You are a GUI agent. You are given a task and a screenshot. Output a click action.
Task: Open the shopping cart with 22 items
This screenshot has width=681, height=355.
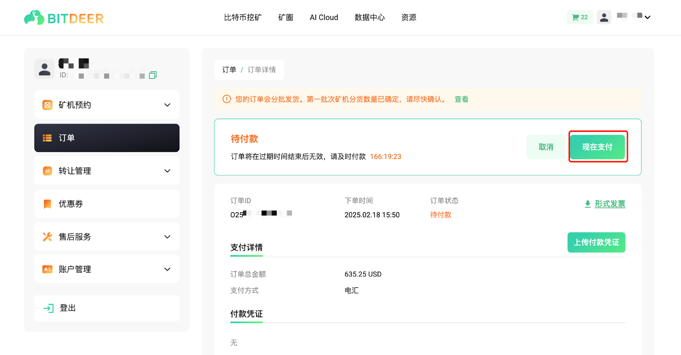tap(580, 17)
